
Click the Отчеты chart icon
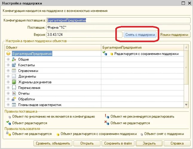click(14, 93)
